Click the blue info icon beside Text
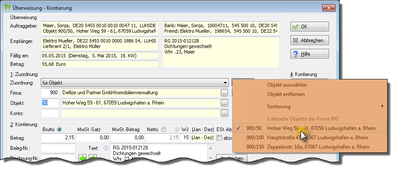 [x=106, y=148]
